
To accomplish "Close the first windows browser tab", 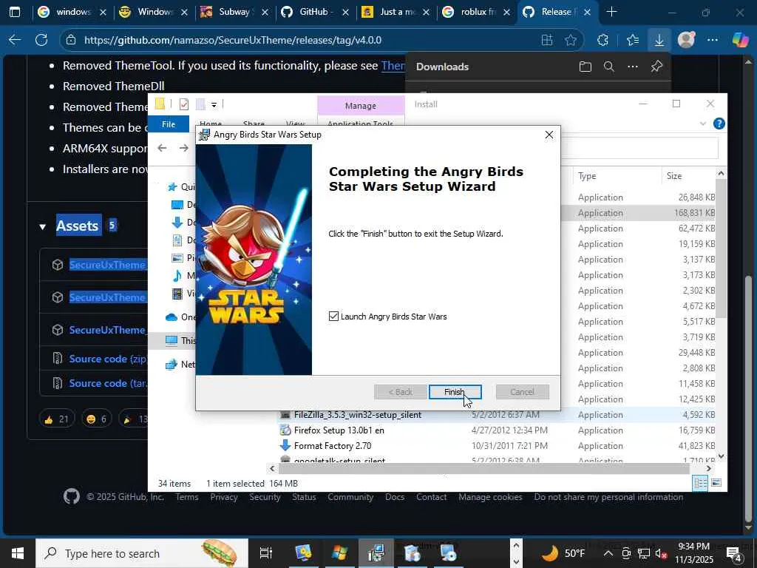I will click(103, 12).
